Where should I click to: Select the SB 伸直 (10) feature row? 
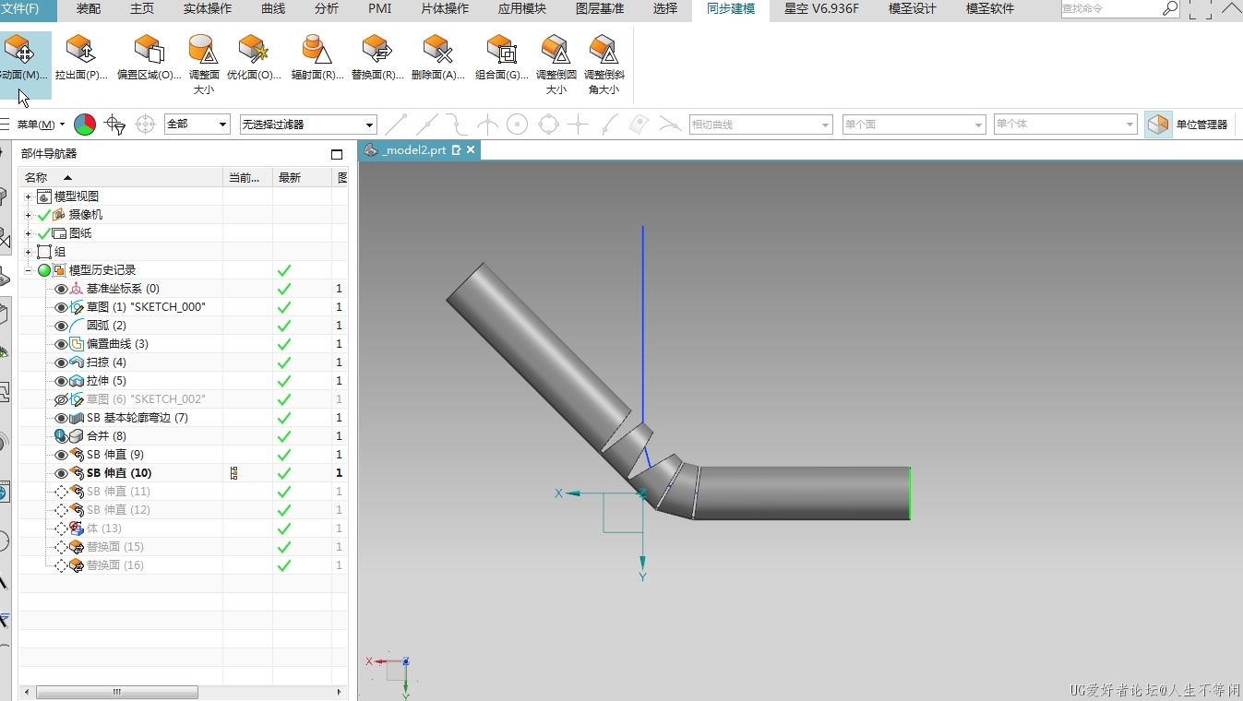(x=183, y=473)
